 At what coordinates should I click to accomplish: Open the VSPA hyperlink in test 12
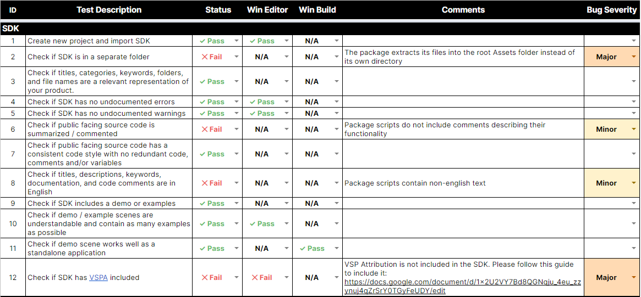click(98, 278)
